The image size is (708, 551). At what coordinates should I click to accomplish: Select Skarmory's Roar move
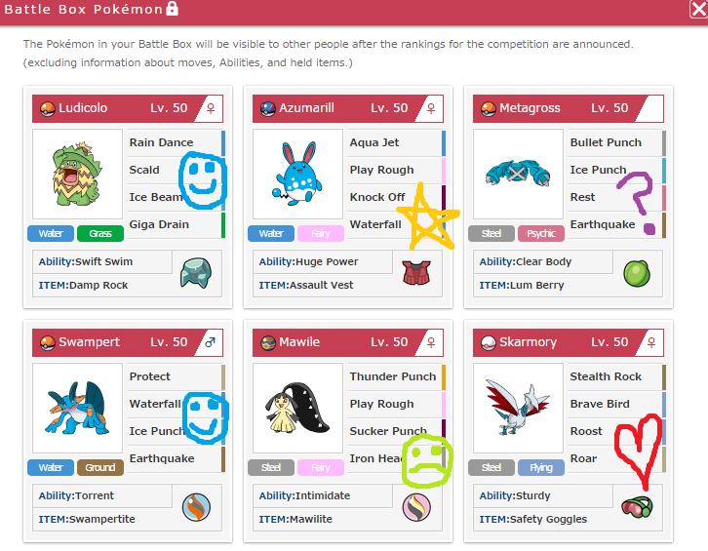(x=616, y=458)
